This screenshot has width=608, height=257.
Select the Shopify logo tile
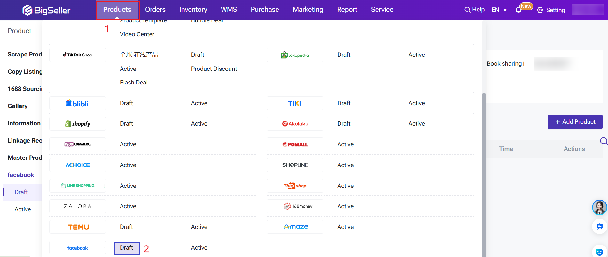(78, 124)
